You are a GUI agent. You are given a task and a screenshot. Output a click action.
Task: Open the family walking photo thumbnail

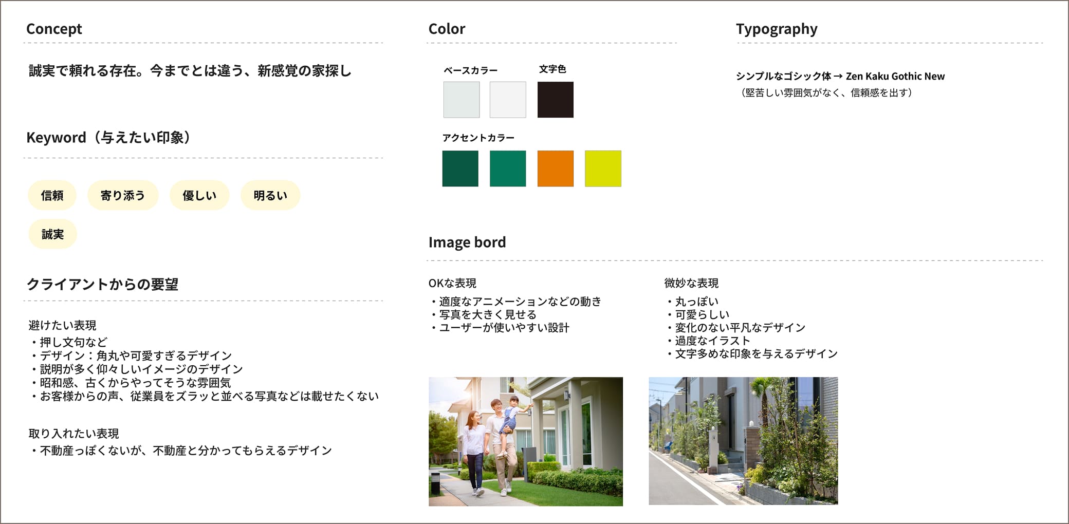click(x=526, y=441)
